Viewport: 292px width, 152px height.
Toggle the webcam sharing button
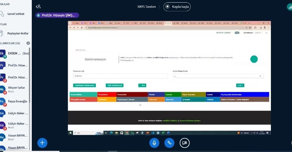click(x=185, y=143)
